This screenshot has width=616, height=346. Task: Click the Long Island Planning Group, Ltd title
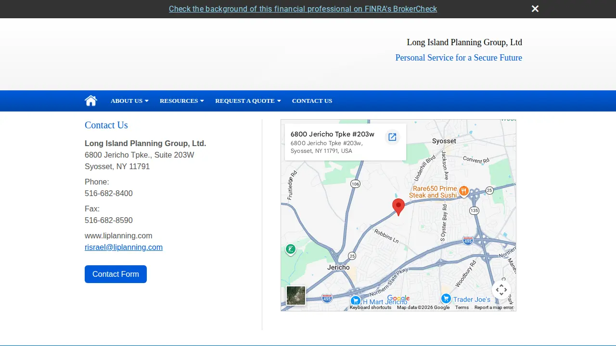pyautogui.click(x=464, y=42)
